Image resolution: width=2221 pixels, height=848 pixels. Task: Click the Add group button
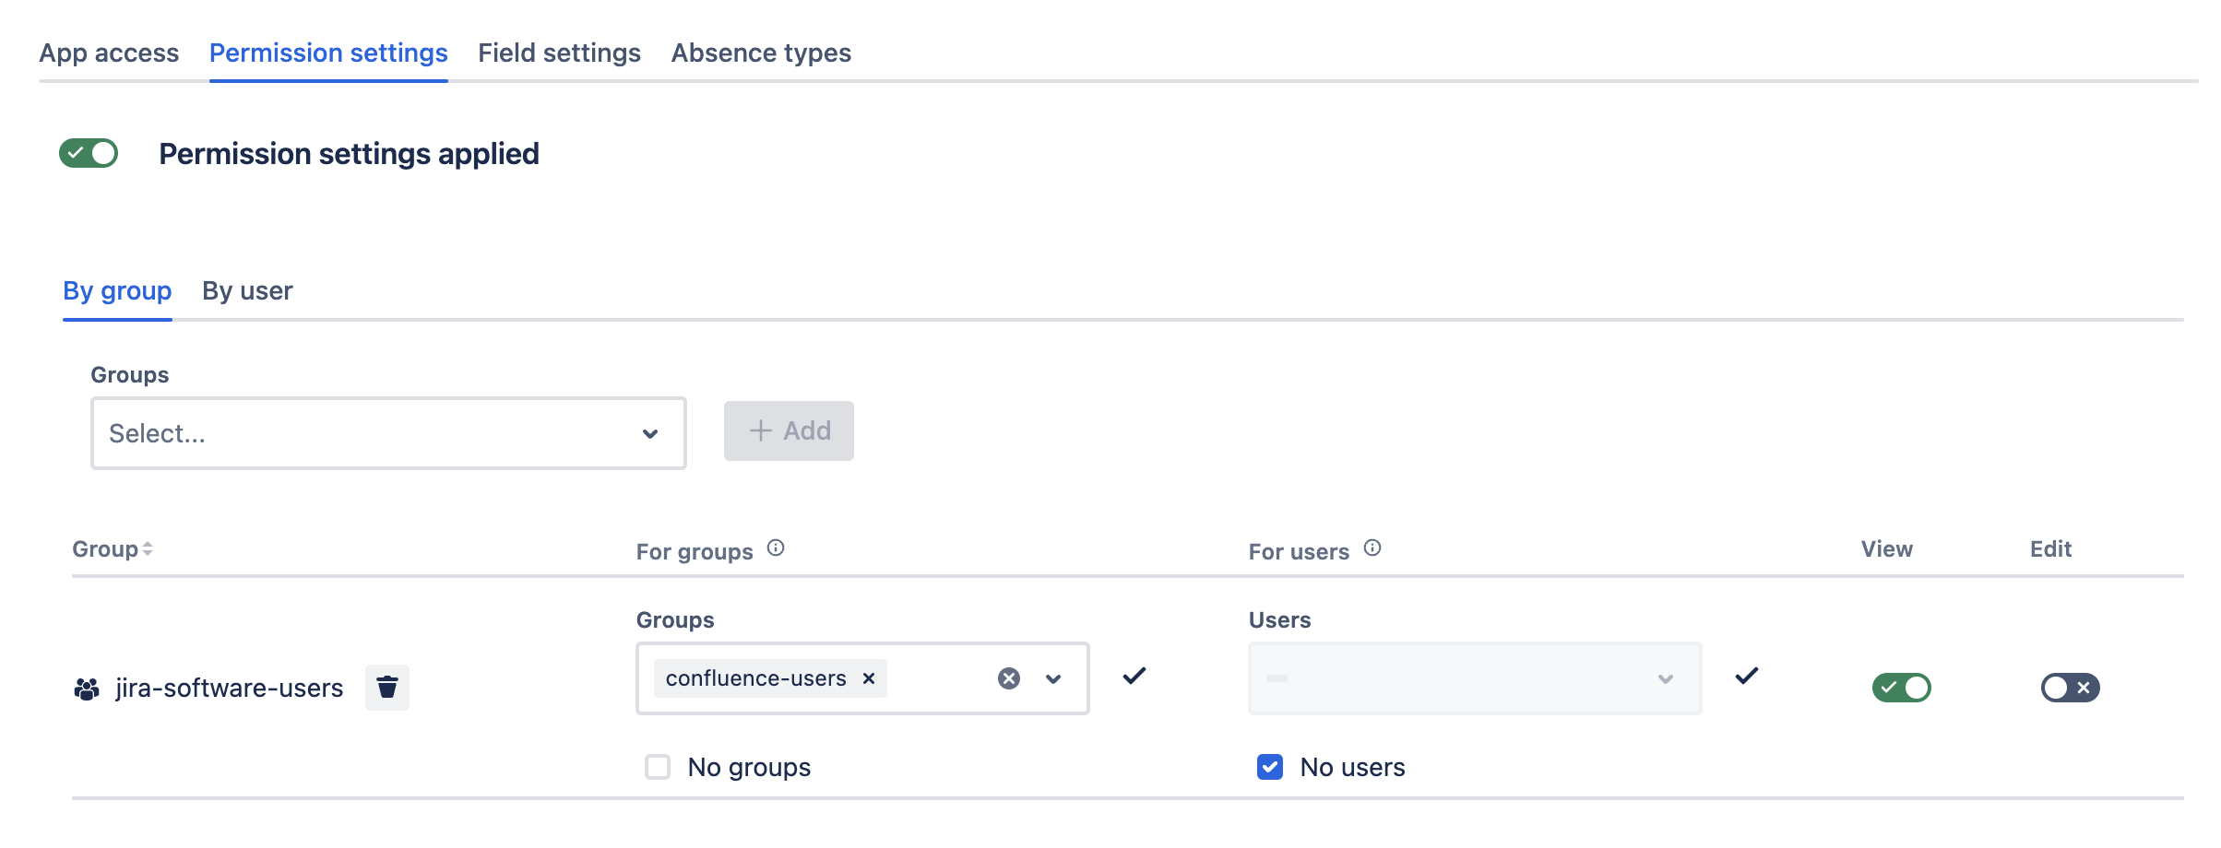789,430
